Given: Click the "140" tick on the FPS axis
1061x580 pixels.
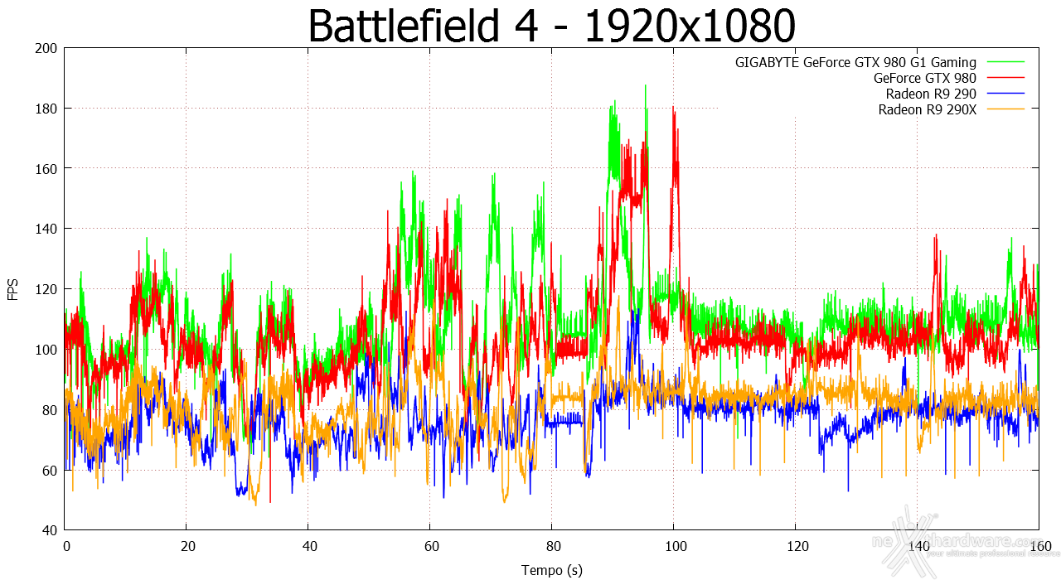Looking at the screenshot, I should pos(46,229).
